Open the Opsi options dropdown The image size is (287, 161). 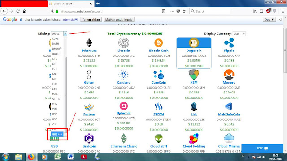269,20
